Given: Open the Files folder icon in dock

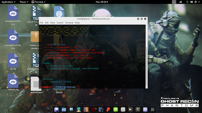Looking at the screenshot, I should tap(64, 110).
